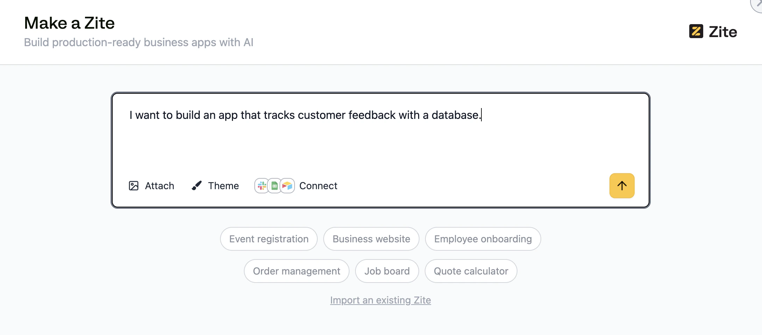
Task: Focus the app description prompt field
Action: click(380, 140)
